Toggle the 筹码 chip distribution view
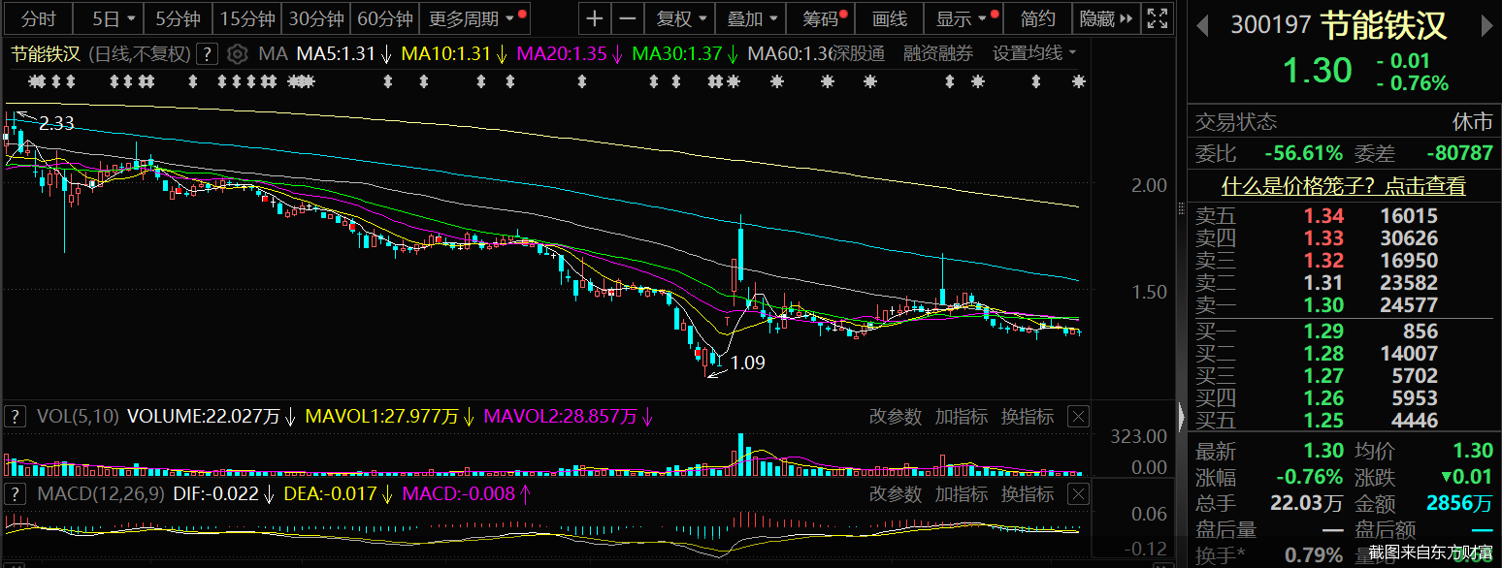The image size is (1502, 568). point(823,18)
